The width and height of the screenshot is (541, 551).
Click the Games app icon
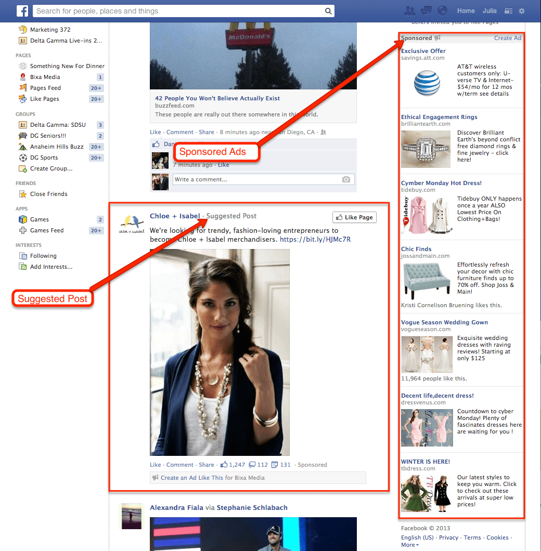point(23,219)
